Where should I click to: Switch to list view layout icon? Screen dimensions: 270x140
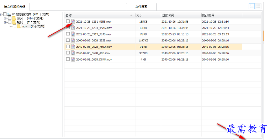tap(252, 6)
